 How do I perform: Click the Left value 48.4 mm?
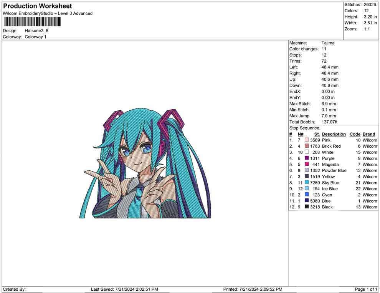[x=330, y=67]
